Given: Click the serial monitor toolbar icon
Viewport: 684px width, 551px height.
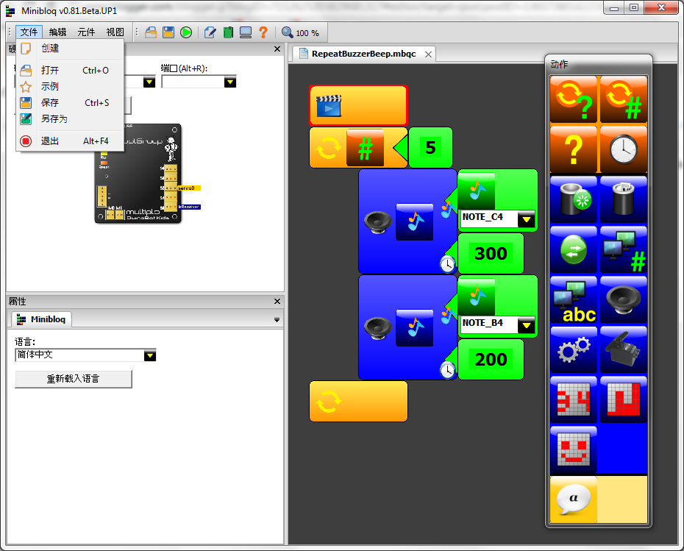Looking at the screenshot, I should [246, 32].
